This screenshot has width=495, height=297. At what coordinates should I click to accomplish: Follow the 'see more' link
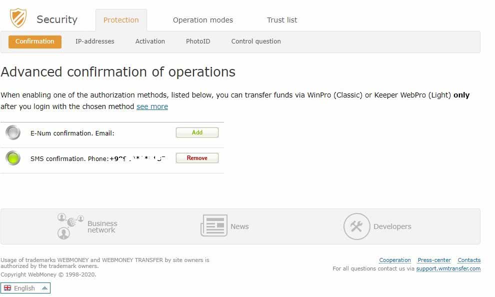click(x=152, y=106)
